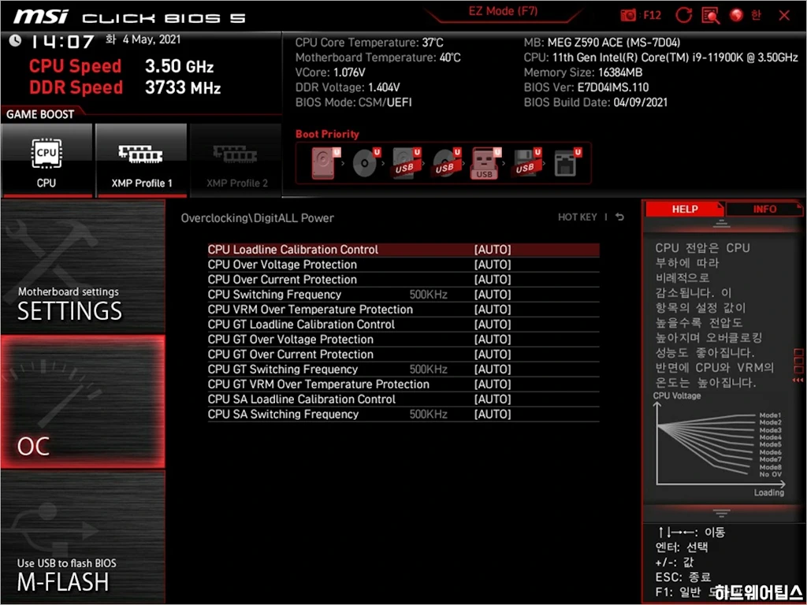Open the search magnifier icon in top bar
Image resolution: width=807 pixels, height=605 pixels.
711,16
